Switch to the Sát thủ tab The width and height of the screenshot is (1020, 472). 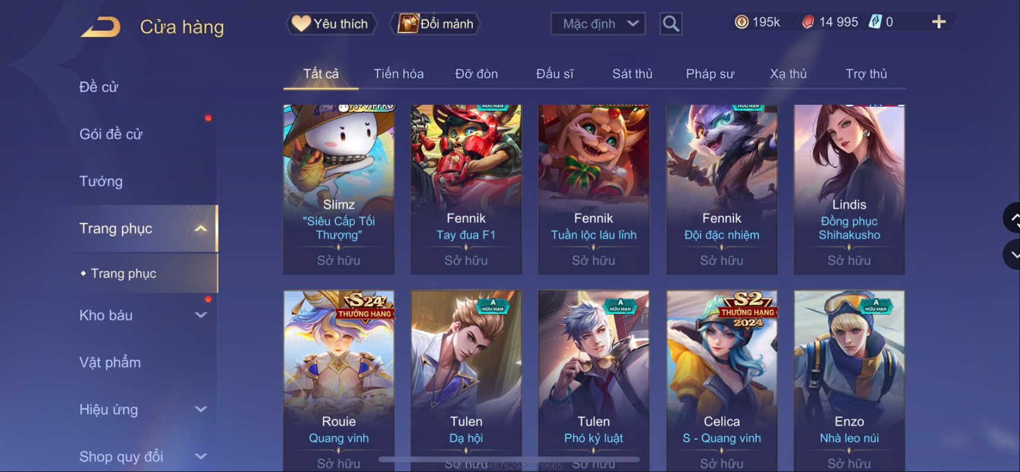(x=632, y=74)
